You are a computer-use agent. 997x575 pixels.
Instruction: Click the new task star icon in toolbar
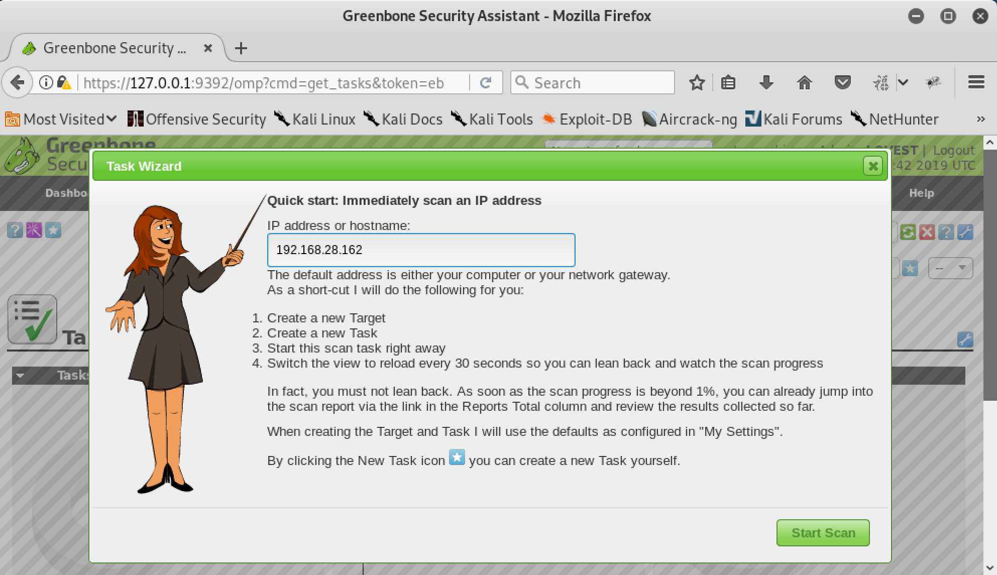[x=909, y=268]
